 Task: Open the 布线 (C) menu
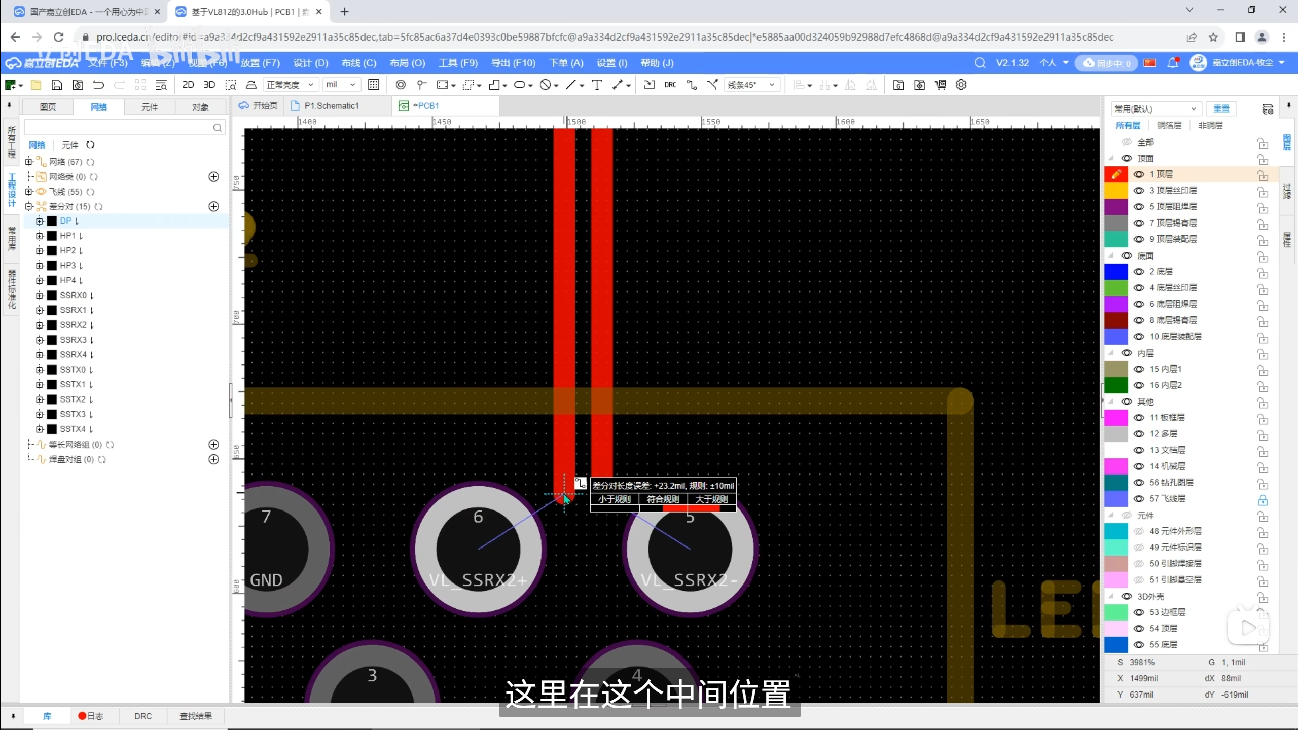(x=358, y=63)
